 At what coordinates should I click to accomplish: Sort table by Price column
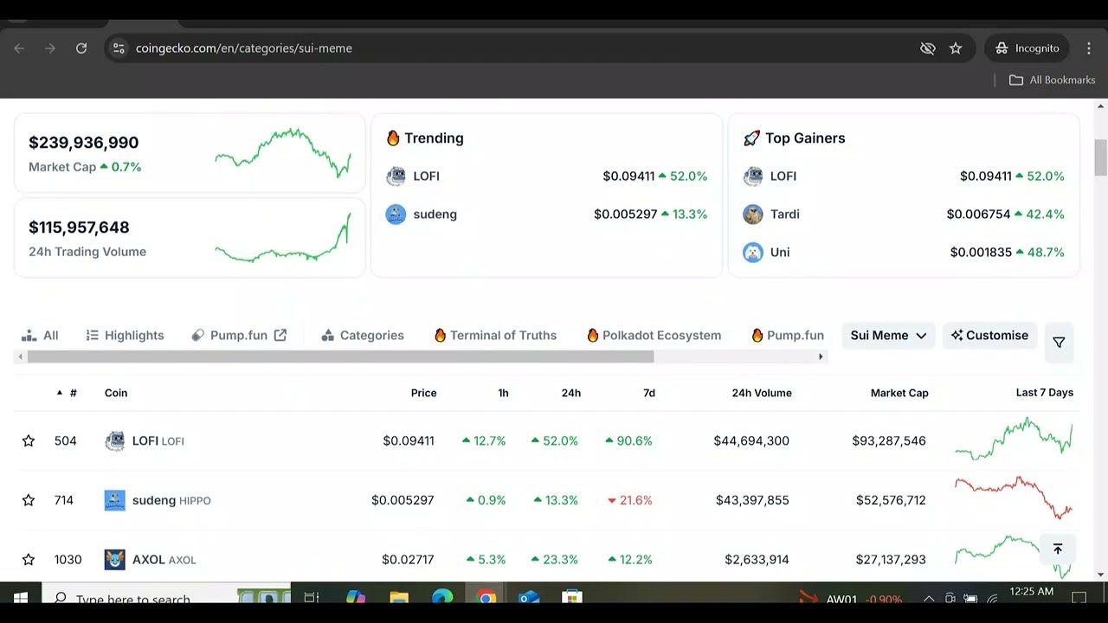coord(423,393)
